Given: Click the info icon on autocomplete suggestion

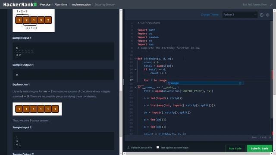Looking at the screenshot, I should click(240, 83).
